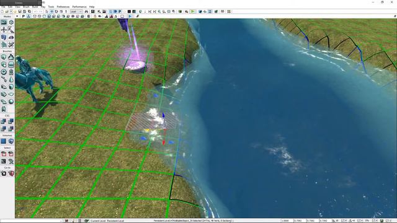The height and width of the screenshot is (223, 397).
Task: Open the Performance menu
Action: click(79, 7)
